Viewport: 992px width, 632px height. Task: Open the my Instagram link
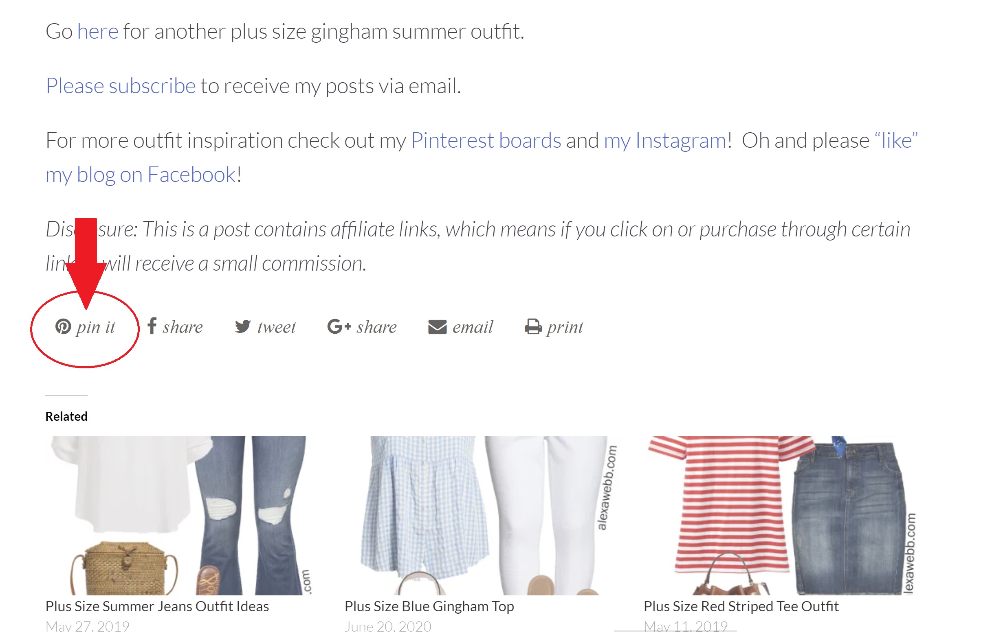(x=665, y=141)
